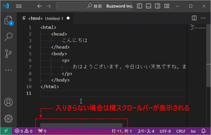211x135 pixels.
Task: Open the remote window green button
Action: (x=6, y=131)
